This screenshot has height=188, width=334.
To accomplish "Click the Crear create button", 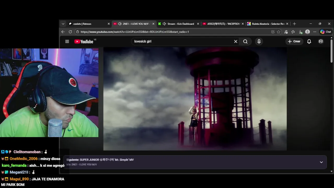I will tap(294, 41).
